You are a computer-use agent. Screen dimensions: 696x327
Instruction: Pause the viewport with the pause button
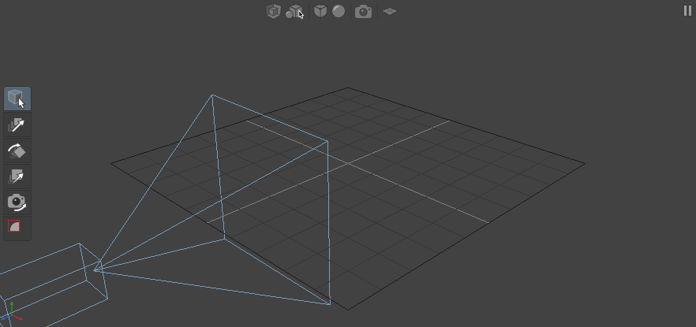point(687,10)
